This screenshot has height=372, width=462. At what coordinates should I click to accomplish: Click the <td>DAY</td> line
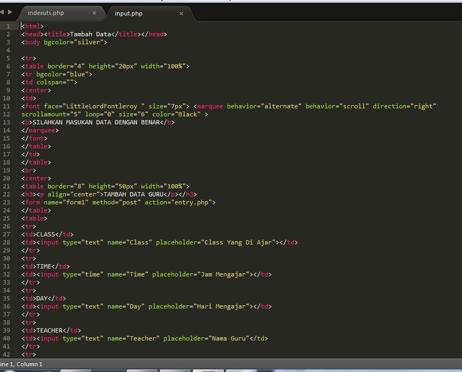[44, 298]
